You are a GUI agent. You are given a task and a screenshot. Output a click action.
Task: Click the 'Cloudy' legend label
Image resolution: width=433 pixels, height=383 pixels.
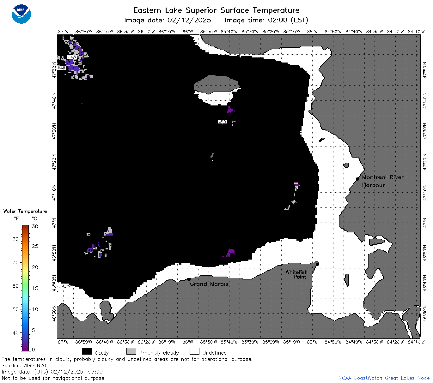pos(101,353)
